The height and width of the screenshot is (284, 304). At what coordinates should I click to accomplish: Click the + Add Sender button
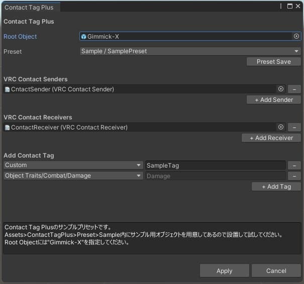pos(273,100)
